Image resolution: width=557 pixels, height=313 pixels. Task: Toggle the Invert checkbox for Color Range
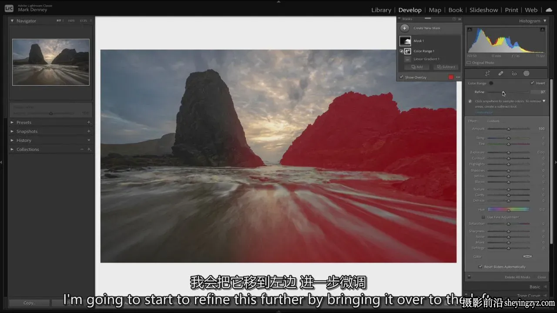pos(532,83)
